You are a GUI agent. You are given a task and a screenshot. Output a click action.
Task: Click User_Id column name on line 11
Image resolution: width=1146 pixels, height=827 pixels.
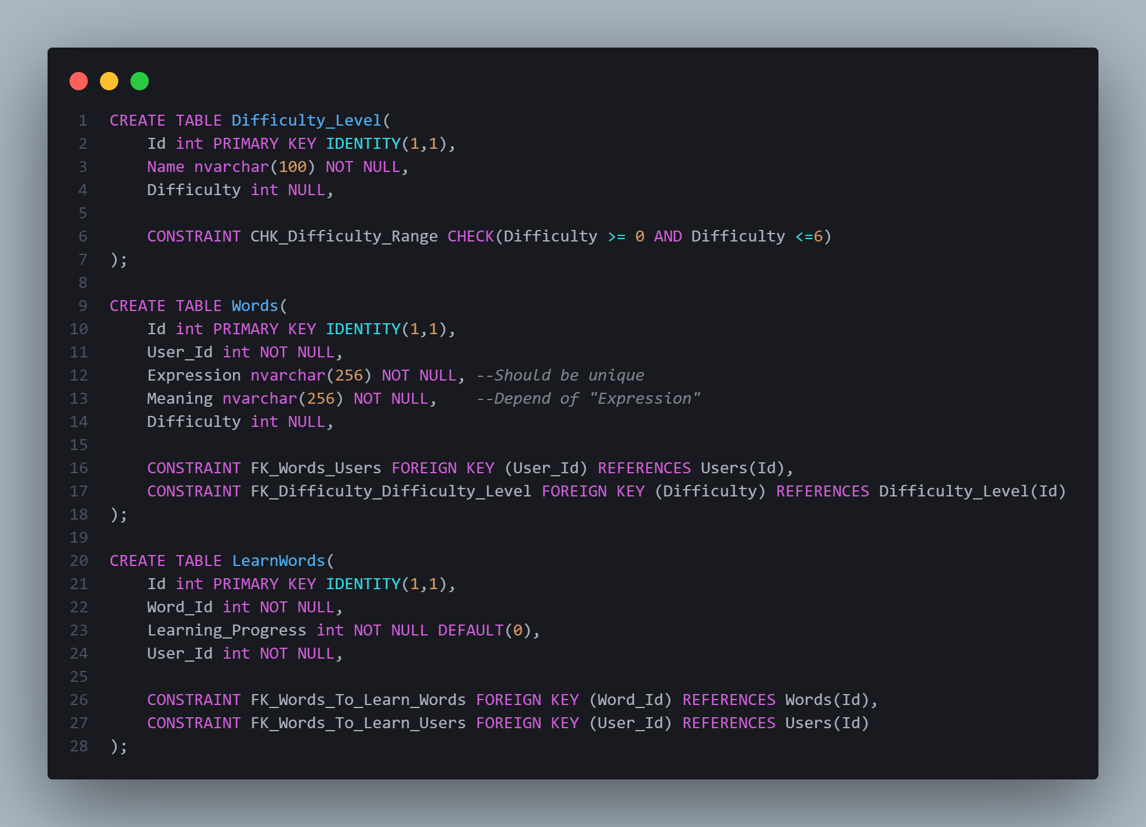point(180,352)
